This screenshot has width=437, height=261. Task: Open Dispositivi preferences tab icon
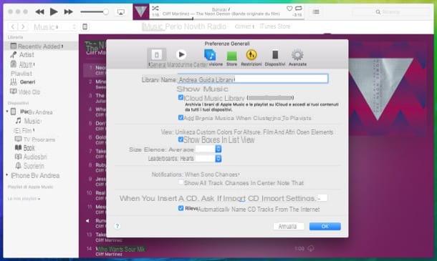click(x=275, y=55)
